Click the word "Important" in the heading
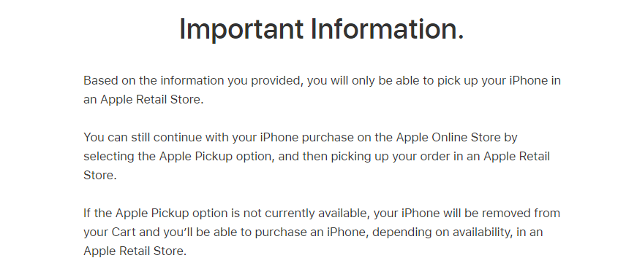 [x=241, y=29]
